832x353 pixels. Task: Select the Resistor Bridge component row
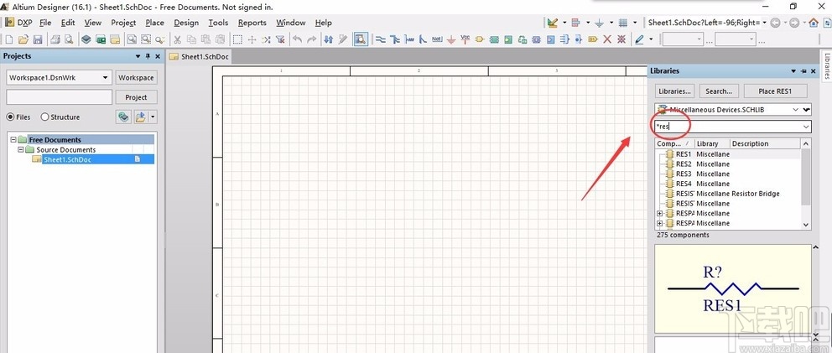coord(728,194)
